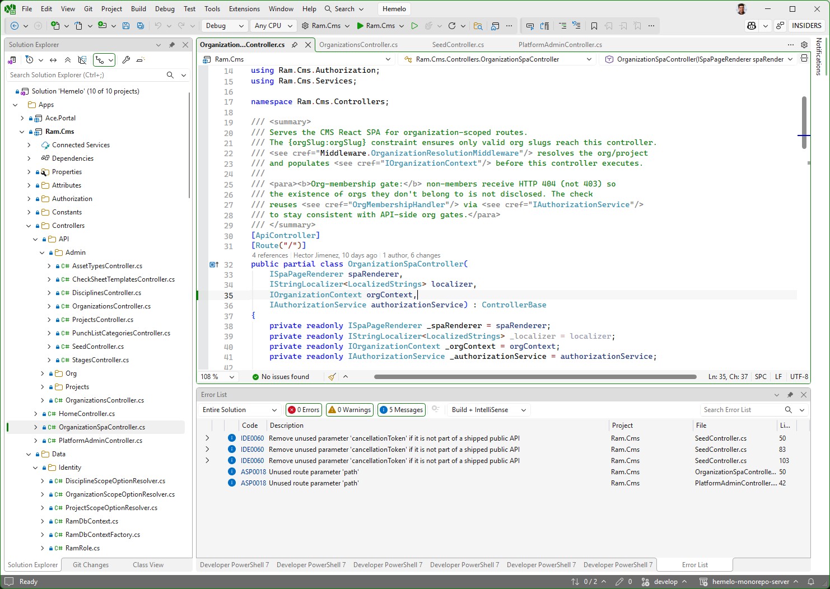Click the bookmark toggle icon in toolbar

pos(594,26)
